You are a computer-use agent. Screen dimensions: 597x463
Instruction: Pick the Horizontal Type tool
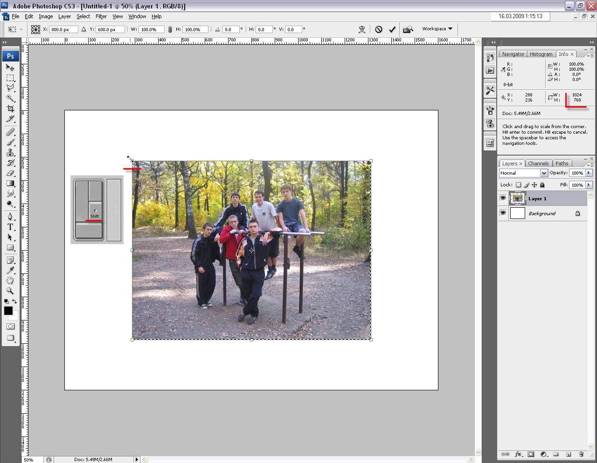coord(10,227)
